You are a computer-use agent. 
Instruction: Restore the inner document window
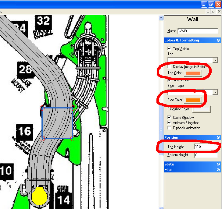click(214, 11)
